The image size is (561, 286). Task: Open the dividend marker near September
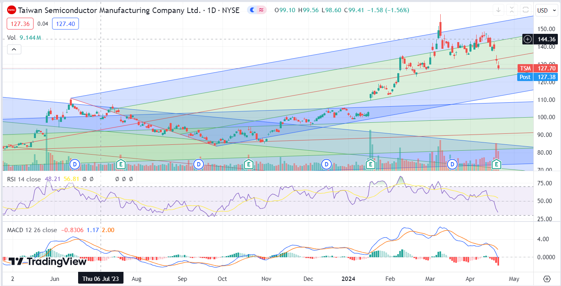click(199, 164)
